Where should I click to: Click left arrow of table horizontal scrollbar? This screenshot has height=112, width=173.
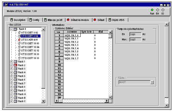pyautogui.click(x=57, y=101)
